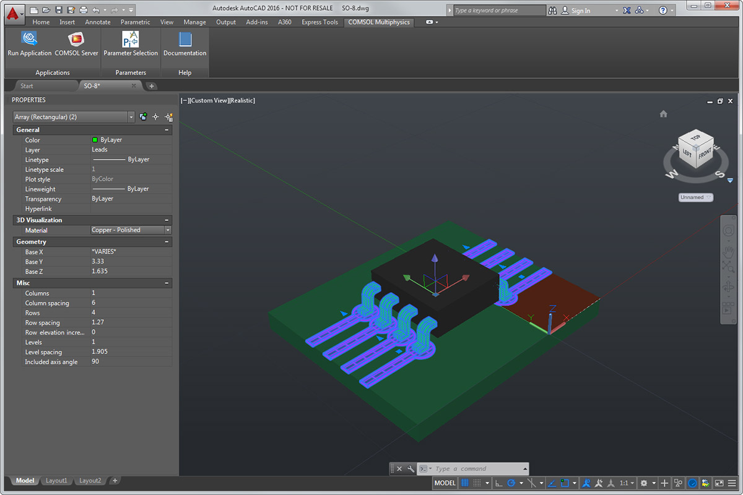Click the MODEL space button in status bar
This screenshot has height=495, width=743.
(x=445, y=483)
